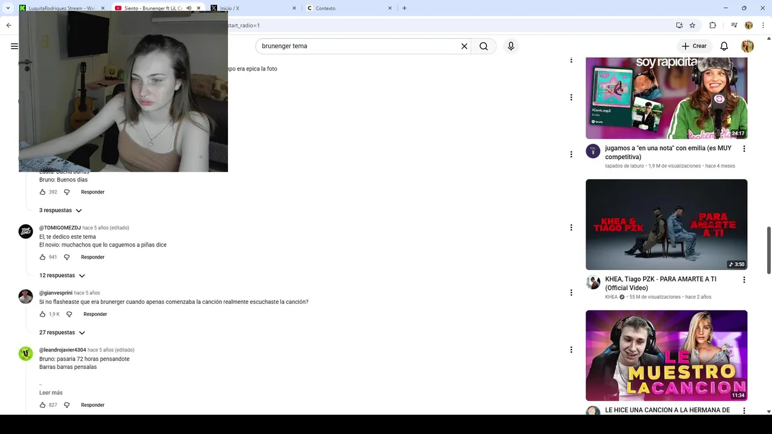The height and width of the screenshot is (434, 772).
Task: Dislike the @gianvesprini comment
Action: (69, 315)
